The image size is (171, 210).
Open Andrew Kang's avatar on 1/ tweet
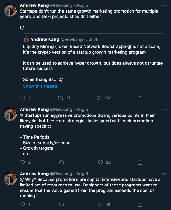tap(10, 114)
